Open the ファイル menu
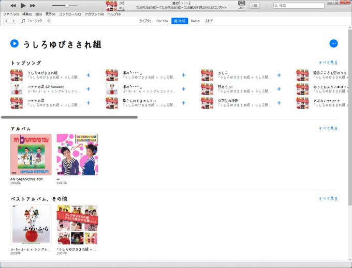This screenshot has height=268, width=352. pyautogui.click(x=11, y=14)
